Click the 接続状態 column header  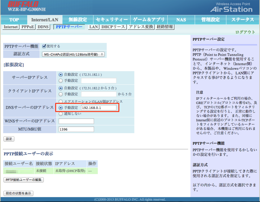pyautogui.click(x=44, y=164)
